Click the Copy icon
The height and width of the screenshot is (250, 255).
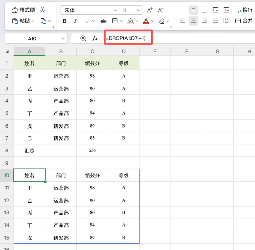pyautogui.click(x=43, y=21)
